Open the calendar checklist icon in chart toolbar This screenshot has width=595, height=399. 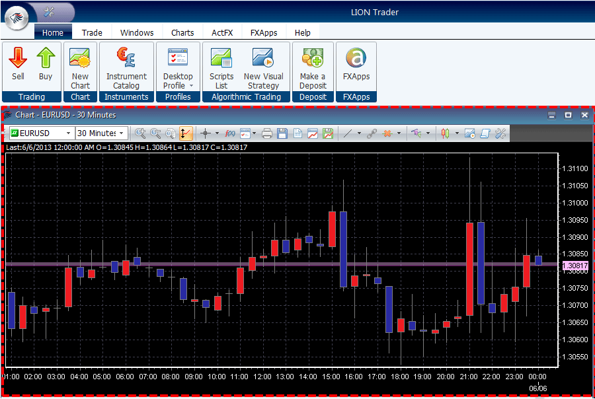(245, 133)
